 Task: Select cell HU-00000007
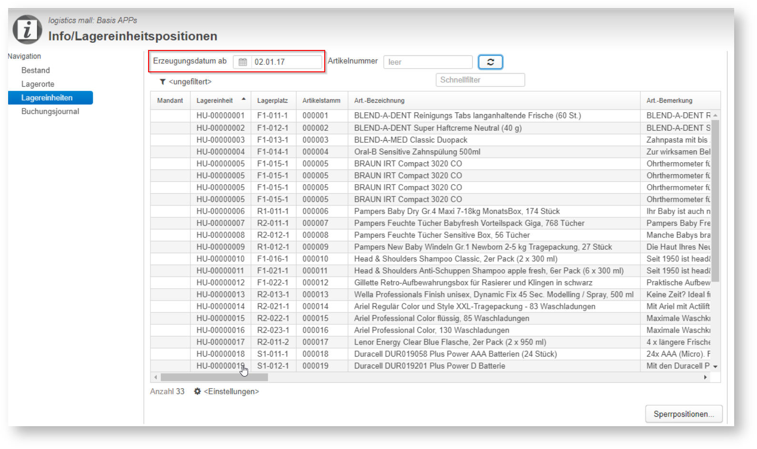click(220, 223)
